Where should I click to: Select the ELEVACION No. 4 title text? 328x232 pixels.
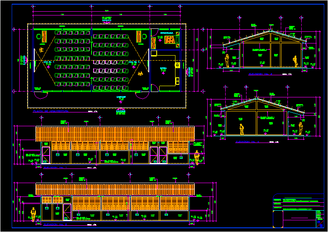248,142
